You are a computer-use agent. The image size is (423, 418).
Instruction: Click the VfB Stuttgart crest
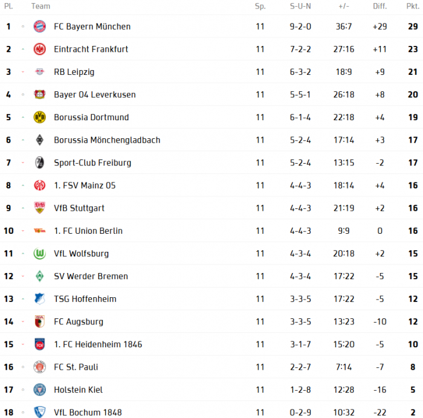(40, 208)
